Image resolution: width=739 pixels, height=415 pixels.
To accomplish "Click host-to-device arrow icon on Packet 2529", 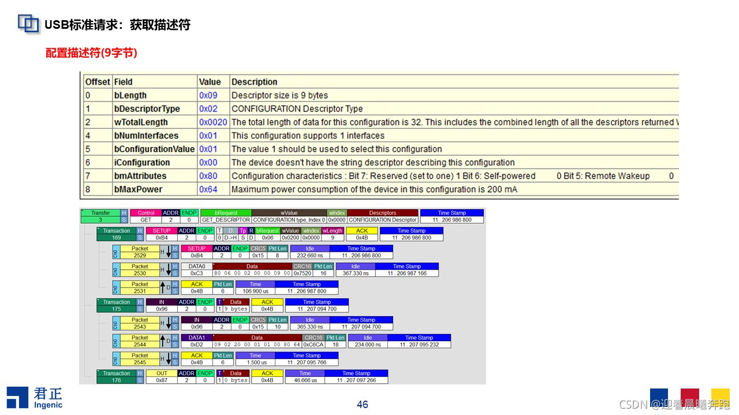I will (165, 252).
